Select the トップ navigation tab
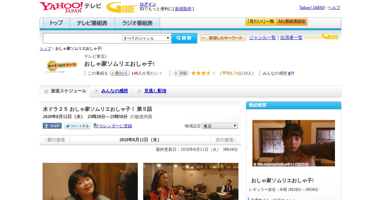The width and height of the screenshot is (381, 200). coord(56,23)
